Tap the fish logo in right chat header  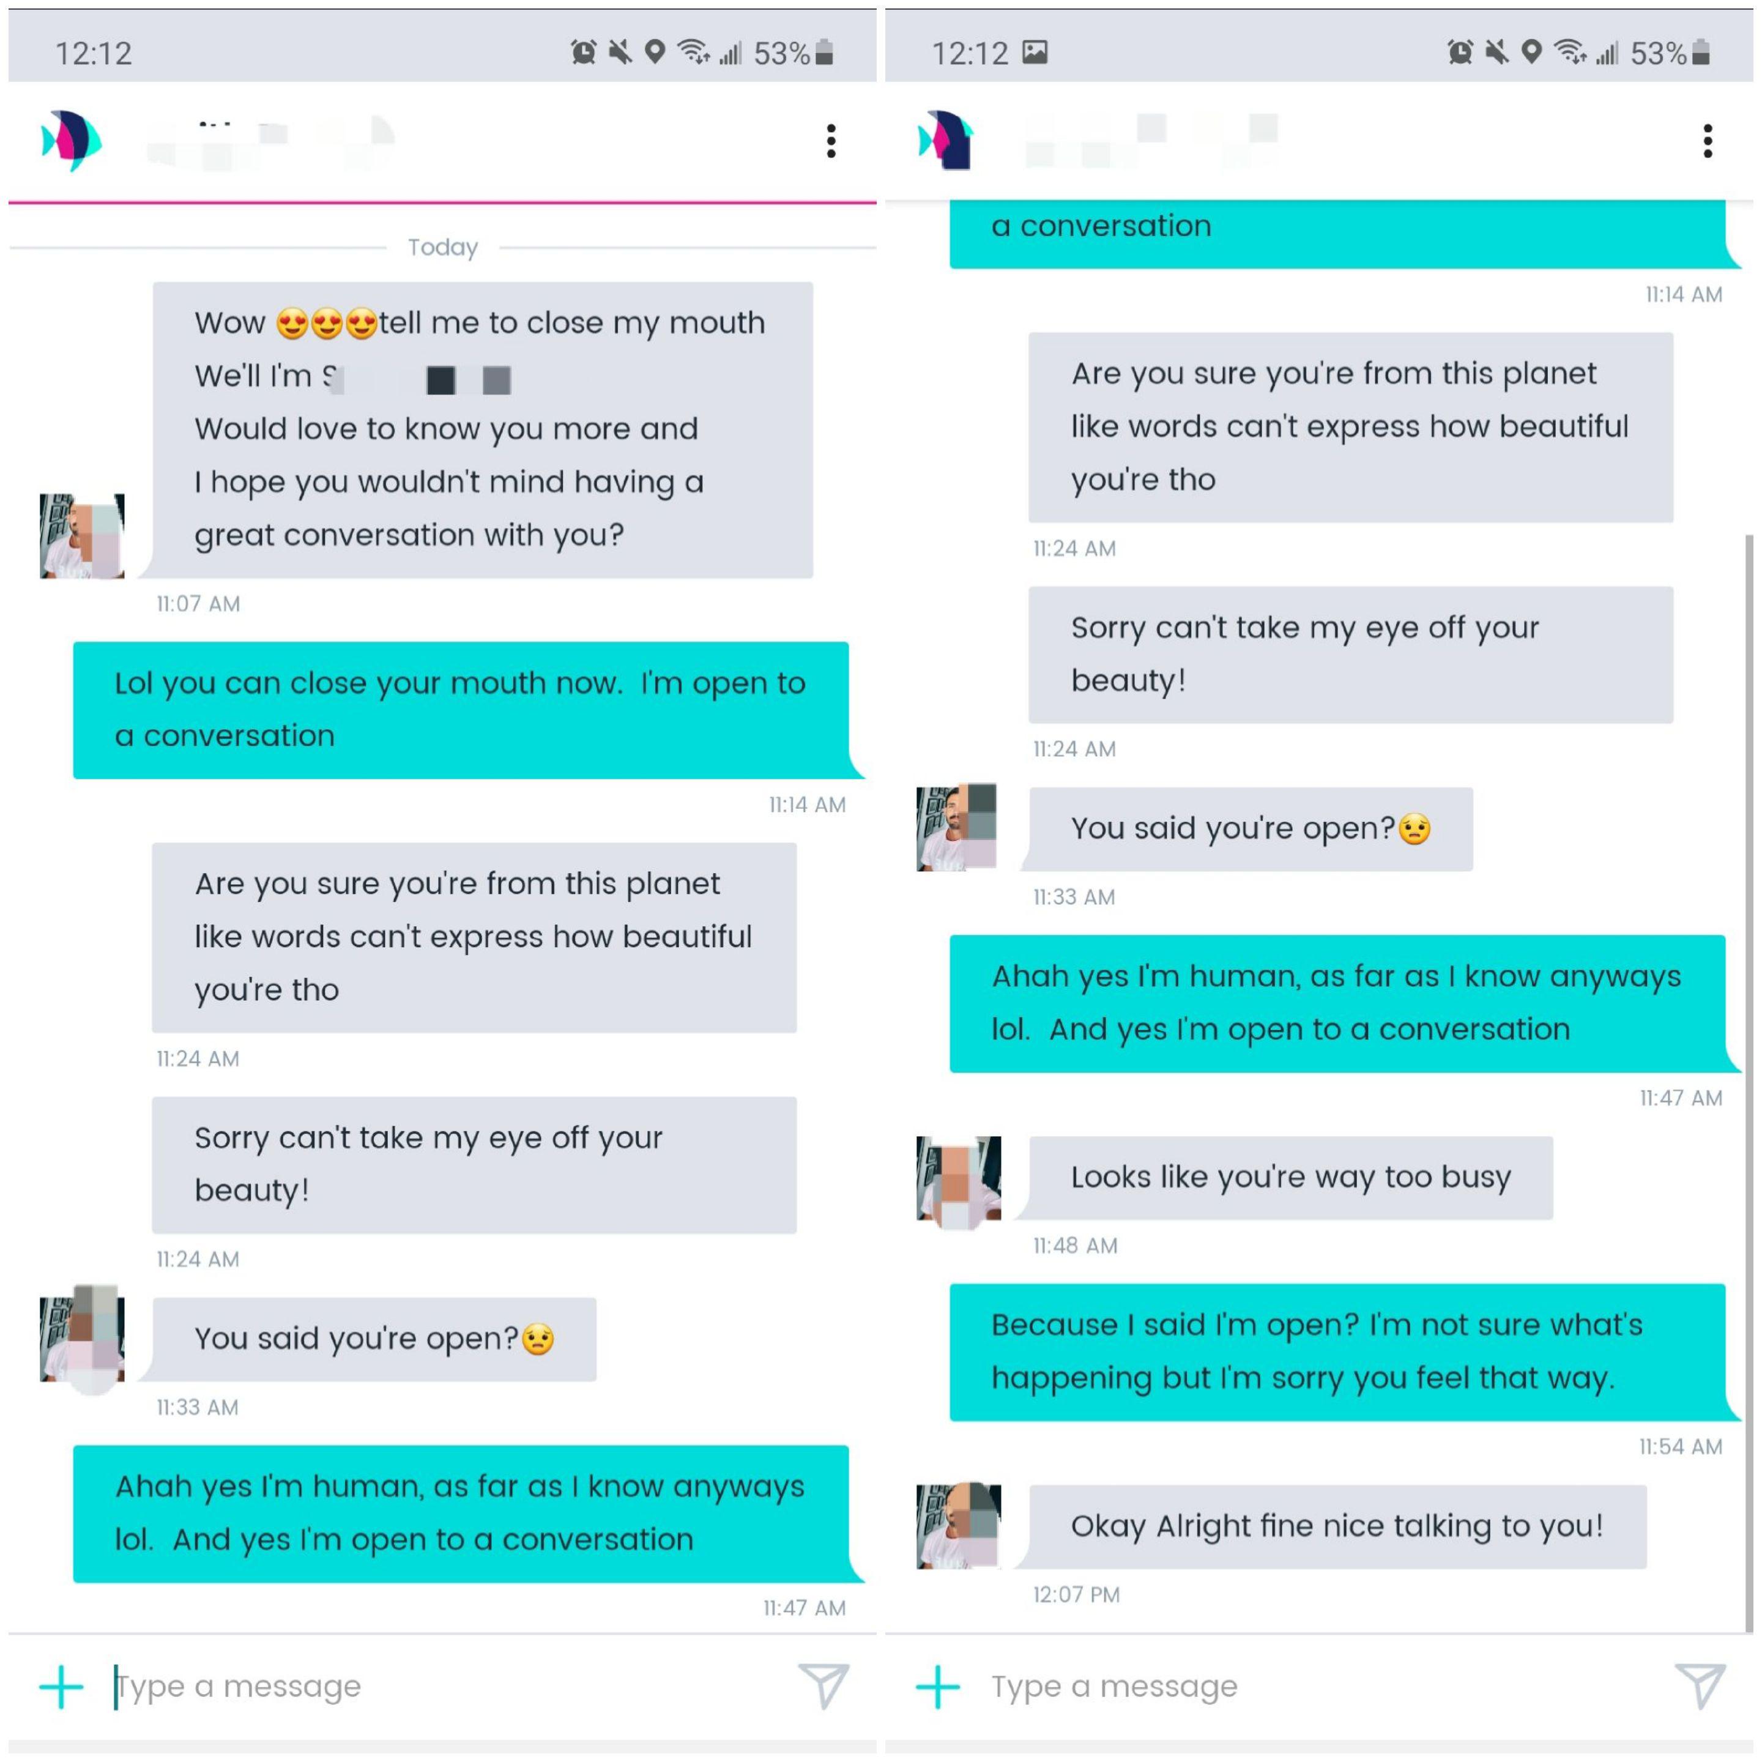[946, 141]
